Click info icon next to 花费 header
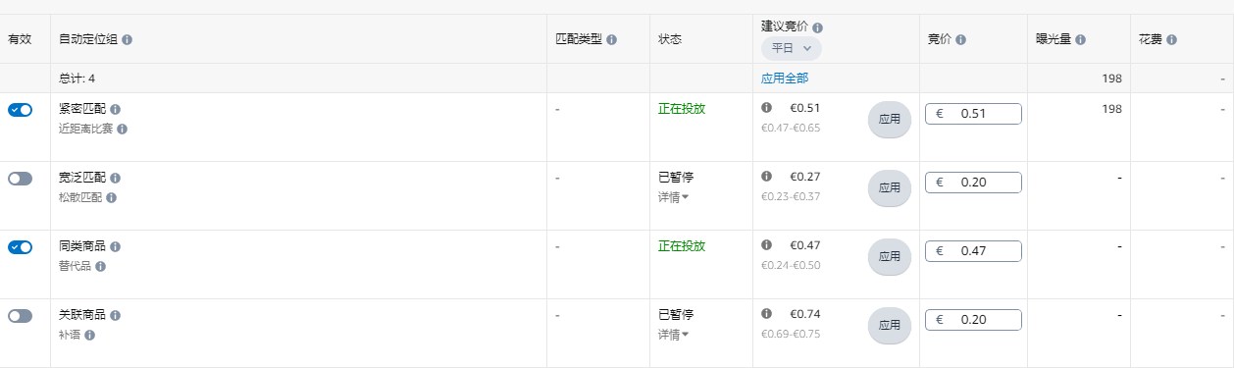The height and width of the screenshot is (368, 1234). pyautogui.click(x=1171, y=40)
